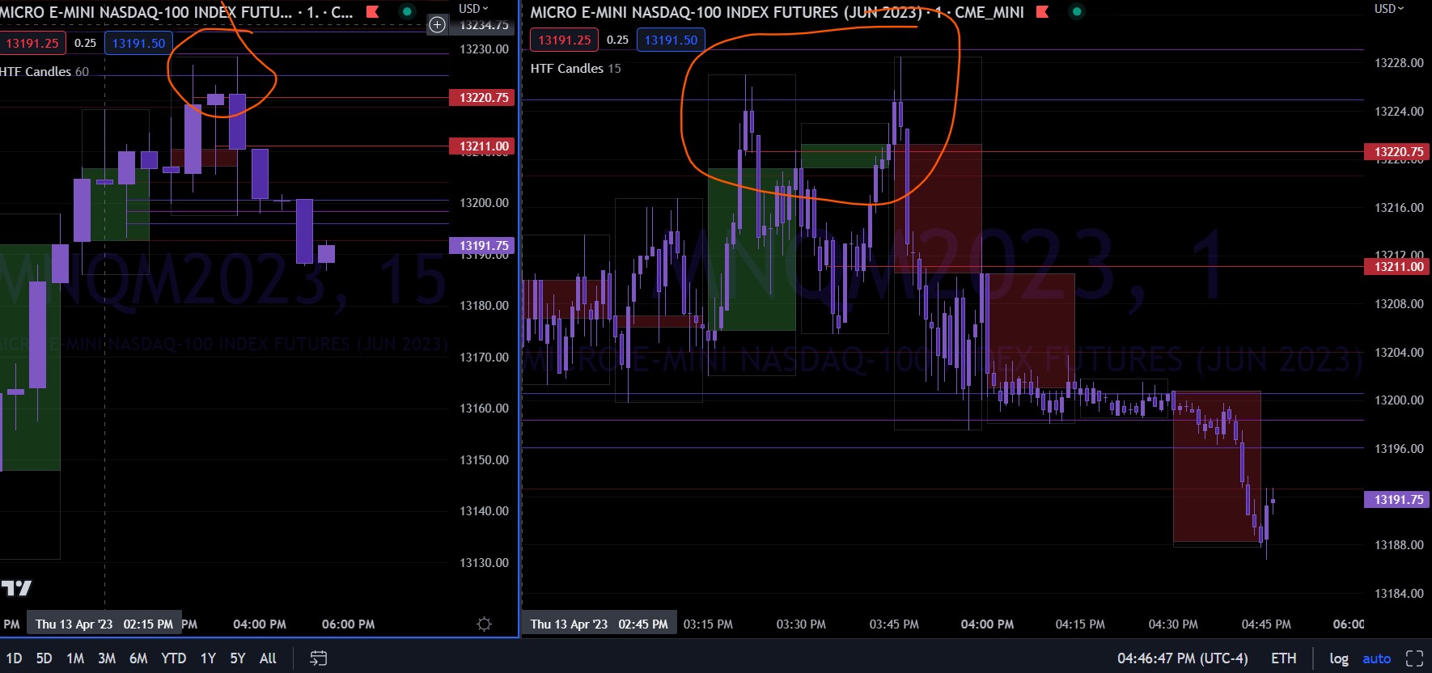Open the go-to-date calendar icon

pos(318,658)
